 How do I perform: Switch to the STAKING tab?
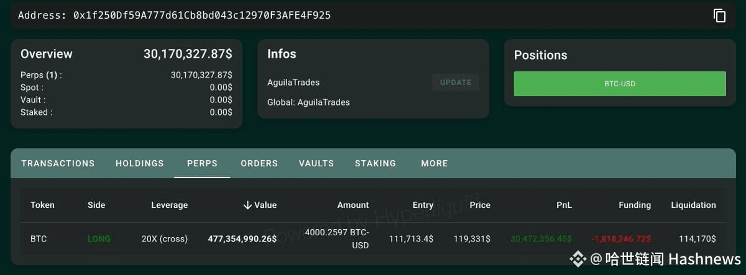(x=375, y=163)
